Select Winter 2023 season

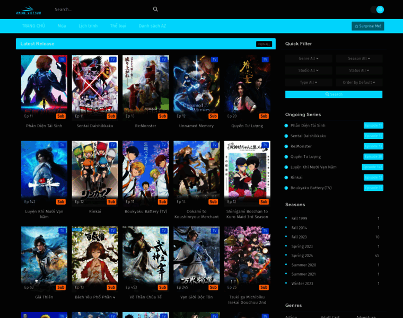point(302,284)
